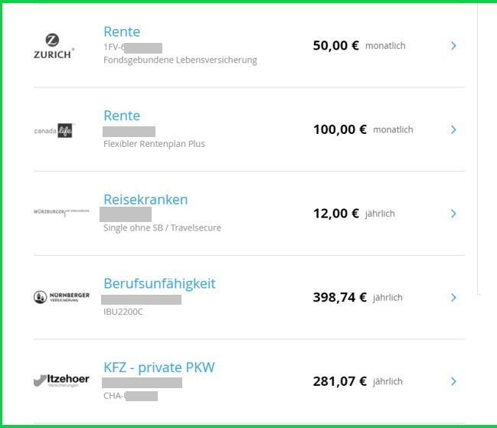Image resolution: width=497 pixels, height=428 pixels.
Task: Open the Reisekranken contract title
Action: point(146,200)
